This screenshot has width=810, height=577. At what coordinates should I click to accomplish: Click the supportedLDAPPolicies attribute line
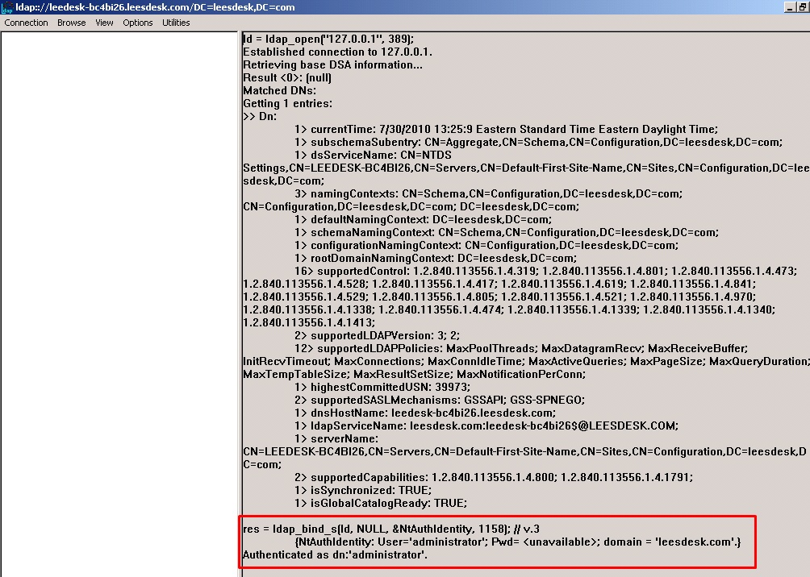pyautogui.click(x=520, y=348)
